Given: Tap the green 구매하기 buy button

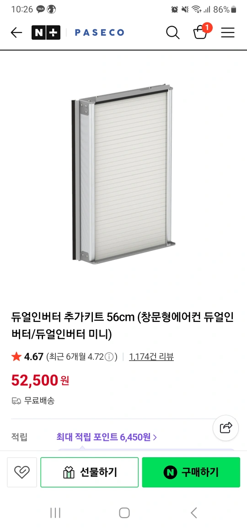Looking at the screenshot, I should click(x=191, y=472).
